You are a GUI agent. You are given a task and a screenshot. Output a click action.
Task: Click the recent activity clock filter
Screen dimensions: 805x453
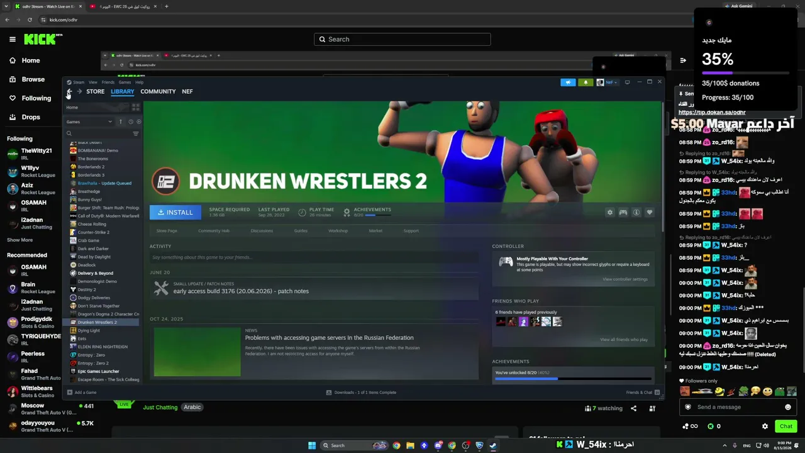pos(131,121)
